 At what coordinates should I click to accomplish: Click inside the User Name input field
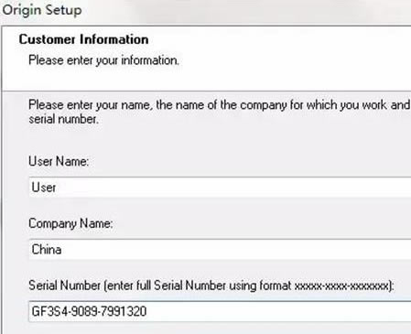click(220, 188)
